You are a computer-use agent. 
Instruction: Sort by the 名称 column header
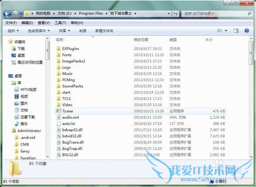point(59,40)
